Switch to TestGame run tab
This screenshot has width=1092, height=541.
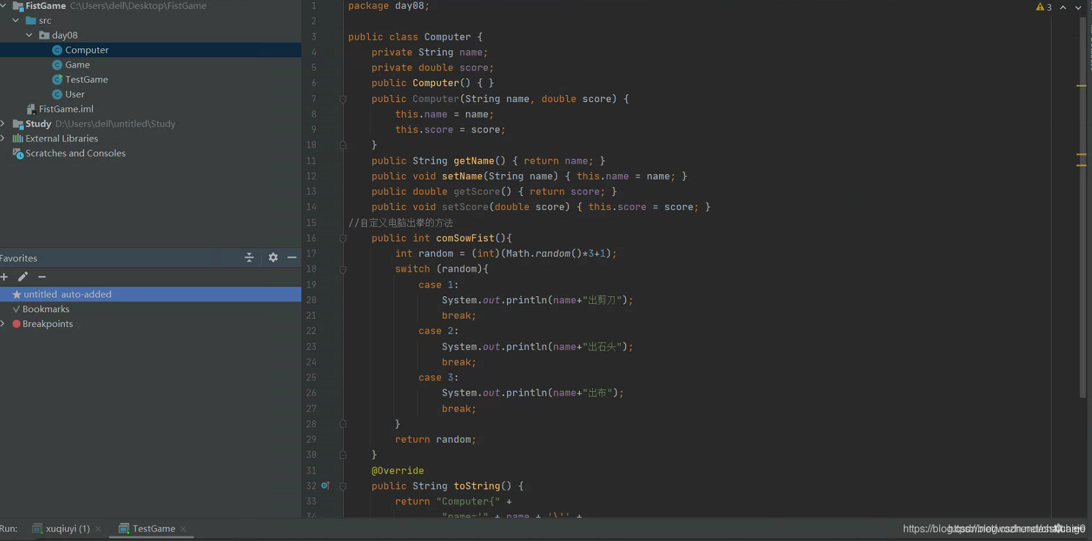pos(154,529)
